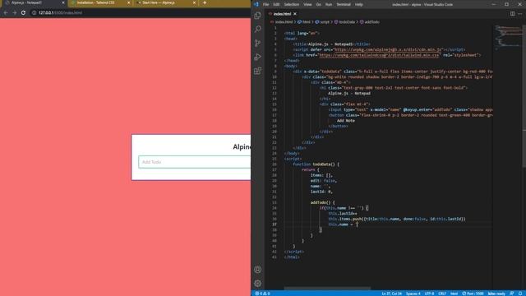Image resolution: width=526 pixels, height=296 pixels.
Task: Click line number 26 in gutter
Action: (x=275, y=164)
